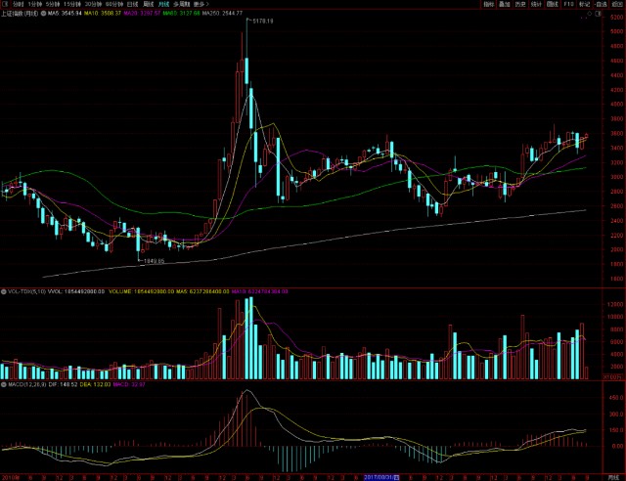
Task: Click the 上证指数(月线) chart title
Action: [x=20, y=13]
